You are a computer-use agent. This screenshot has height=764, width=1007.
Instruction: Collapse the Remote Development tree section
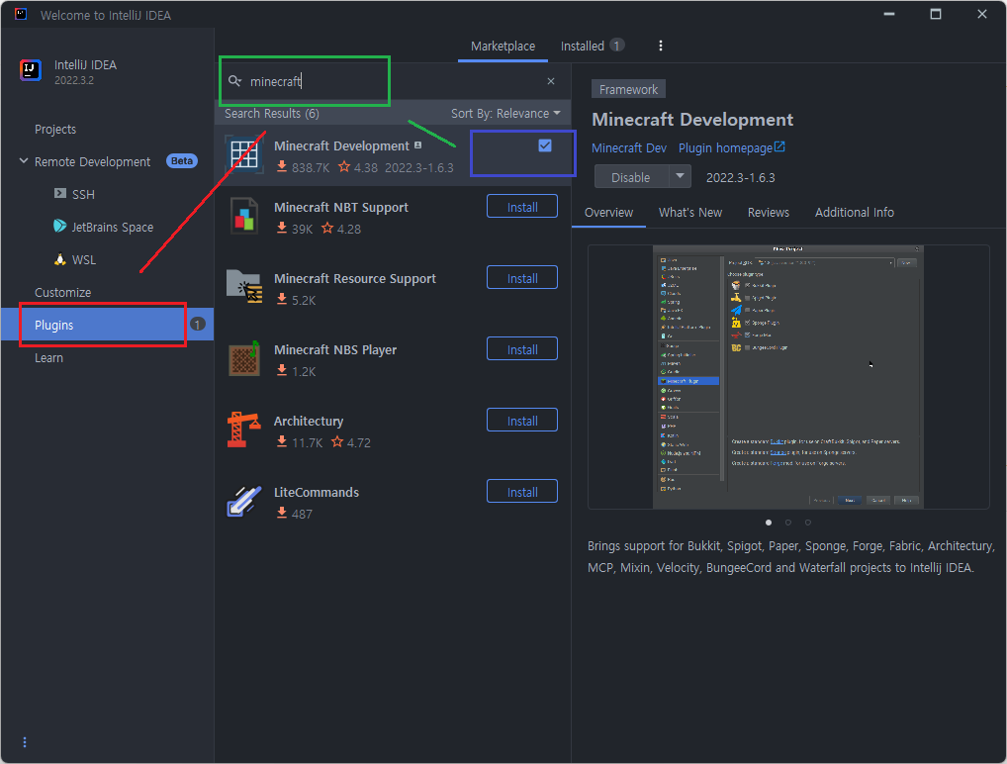coord(24,160)
